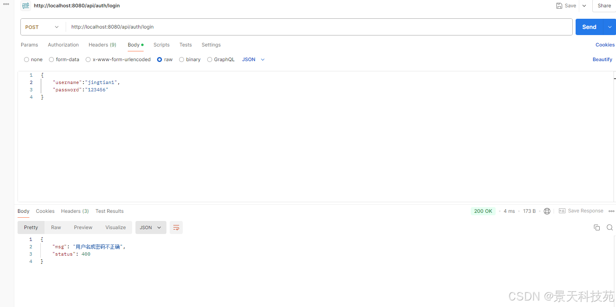
Task: Click the HTTP request type icon
Action: [x=26, y=6]
